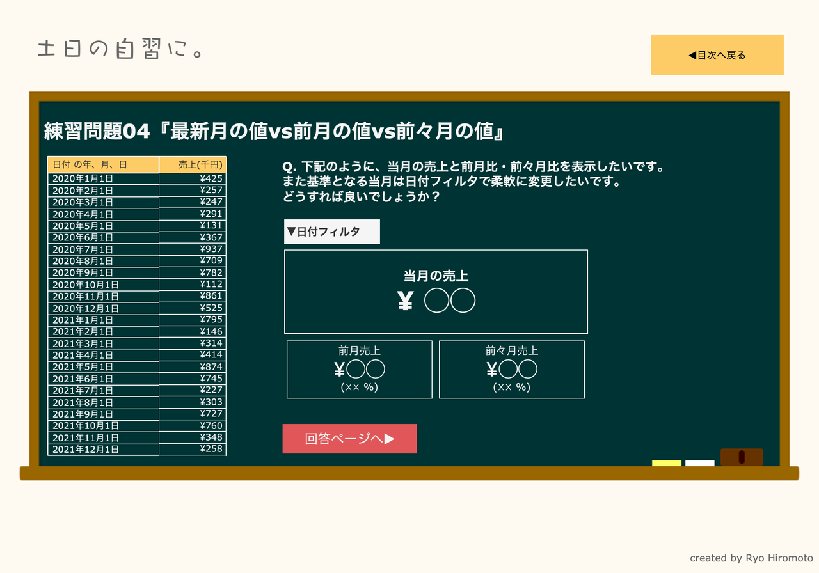Select the 2021年2月1日 date cell
This screenshot has height=573, width=819.
103,331
